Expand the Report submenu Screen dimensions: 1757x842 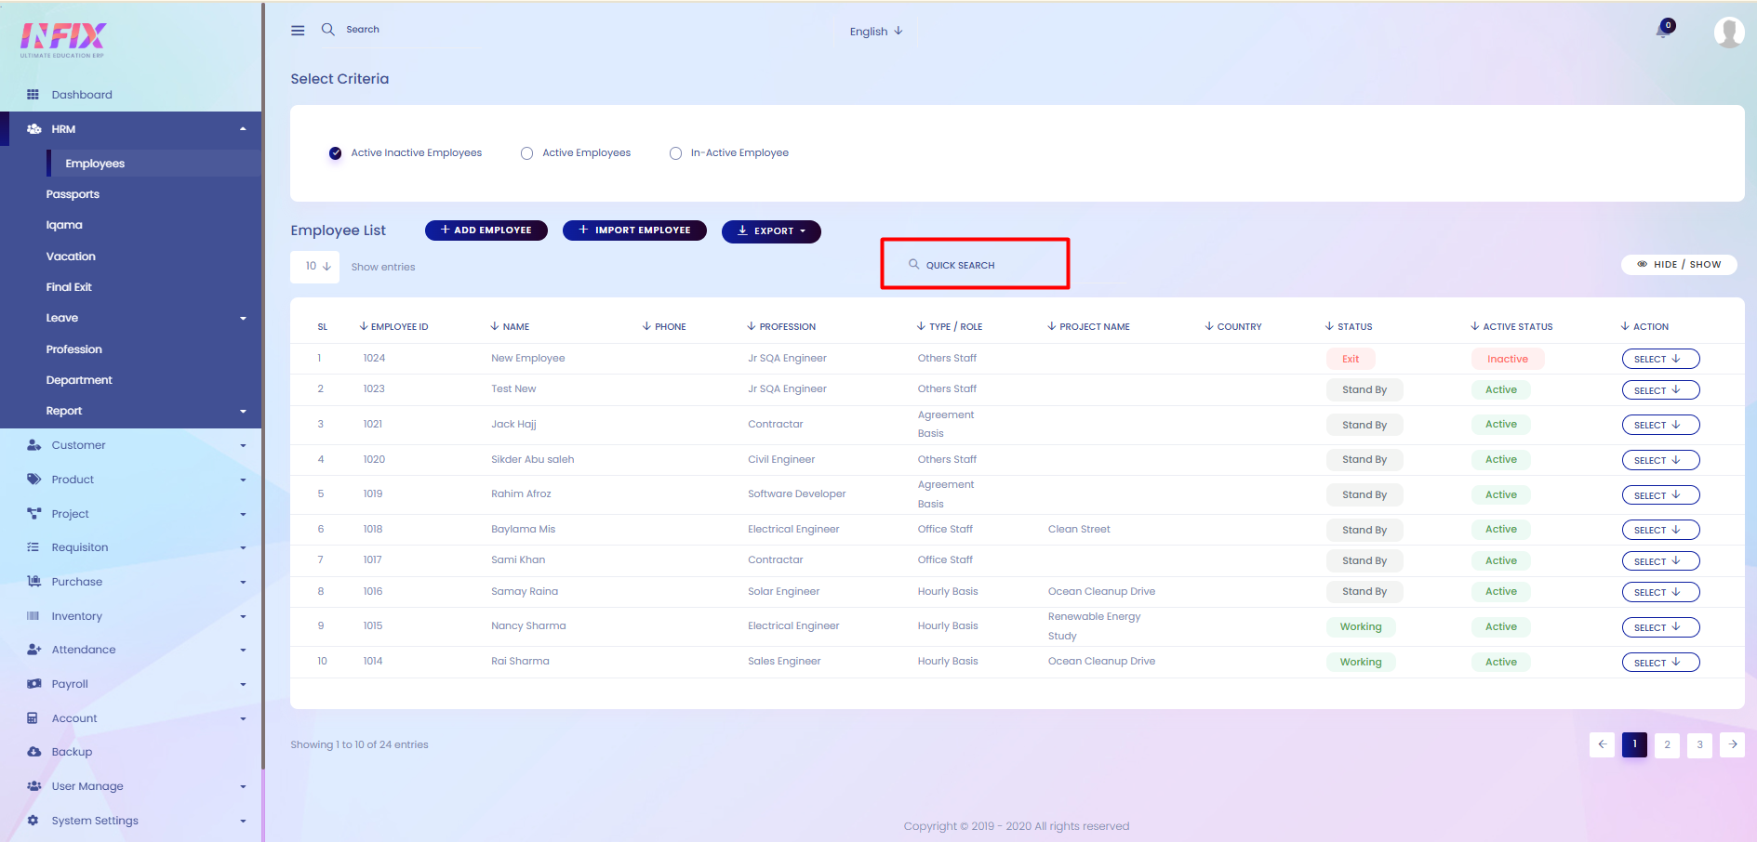243,412
